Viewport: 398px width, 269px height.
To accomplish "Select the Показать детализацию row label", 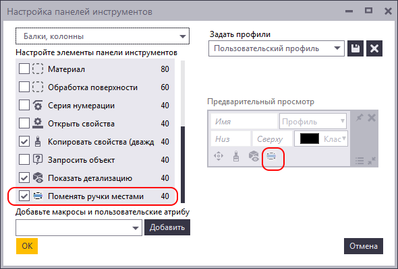I will (90, 178).
